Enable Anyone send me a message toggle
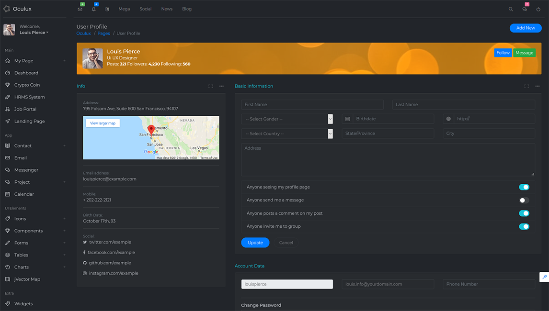This screenshot has width=549, height=311. (x=524, y=200)
